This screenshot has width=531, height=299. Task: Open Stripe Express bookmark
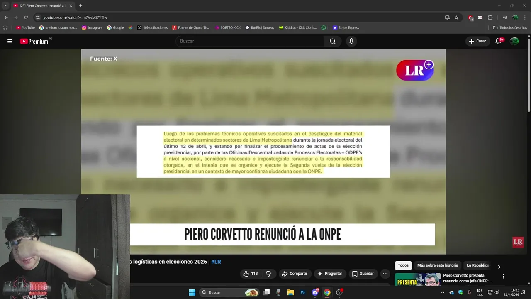point(346,28)
